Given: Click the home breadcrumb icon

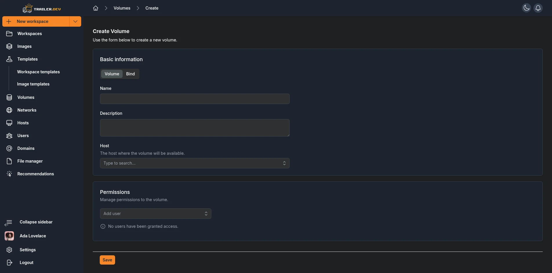Looking at the screenshot, I should 96,8.
